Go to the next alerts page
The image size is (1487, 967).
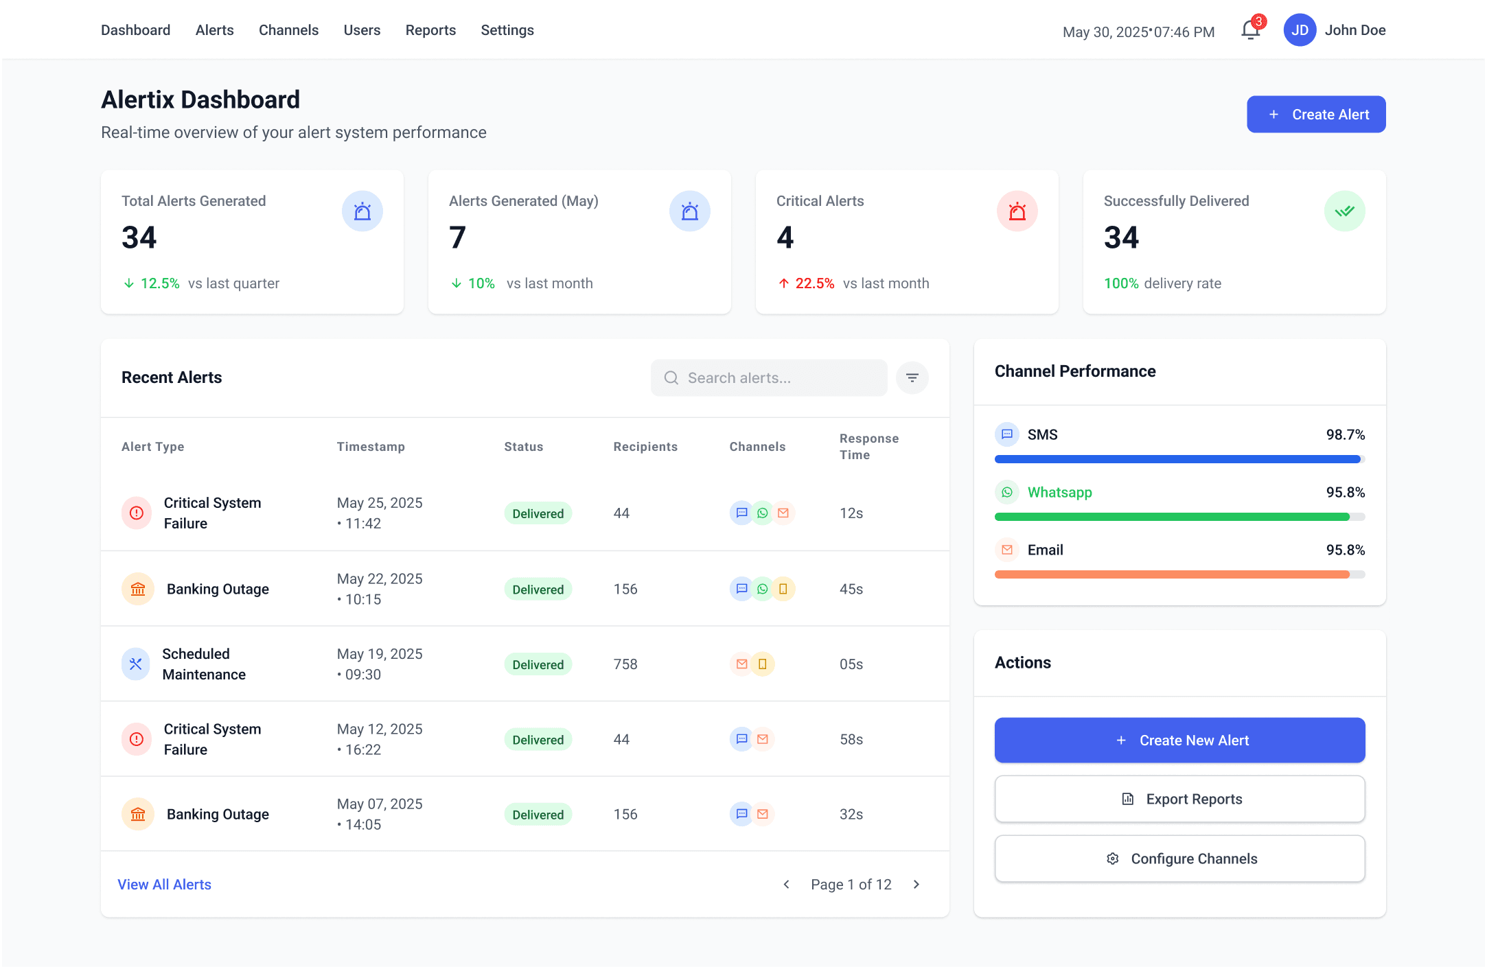[x=917, y=885]
